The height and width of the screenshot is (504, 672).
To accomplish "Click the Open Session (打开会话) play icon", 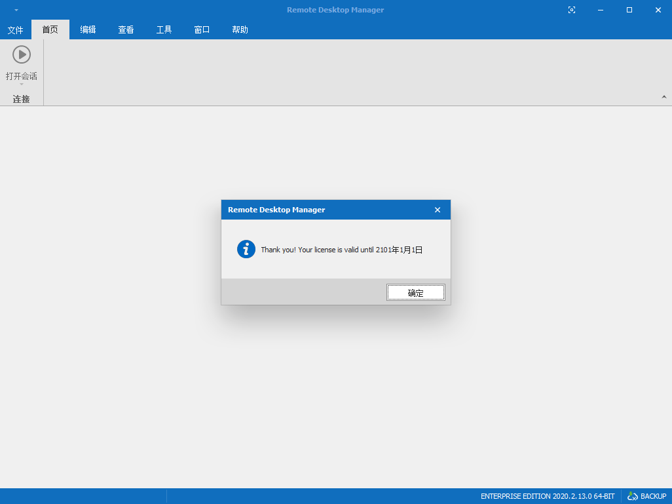I will (22, 54).
